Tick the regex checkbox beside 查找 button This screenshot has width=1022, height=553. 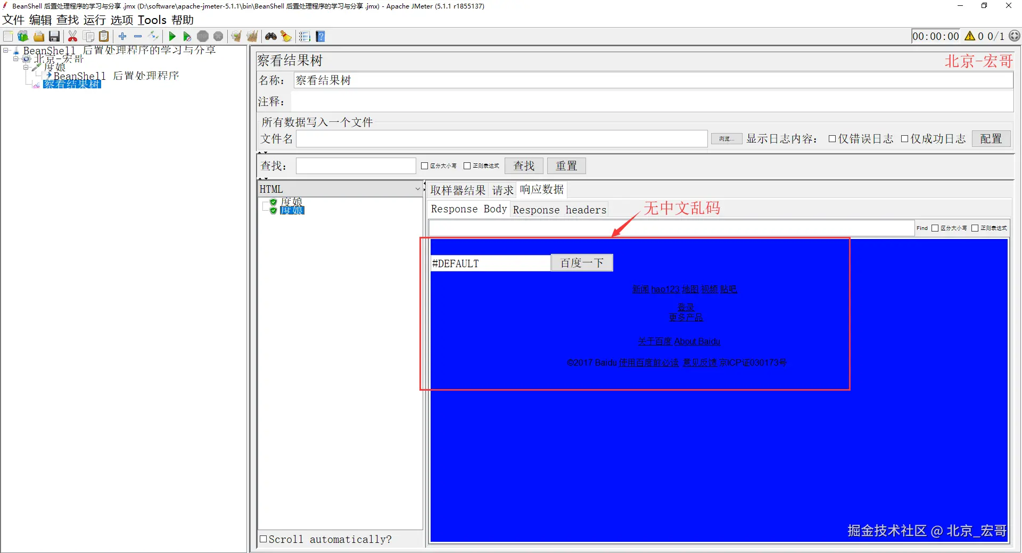point(467,166)
